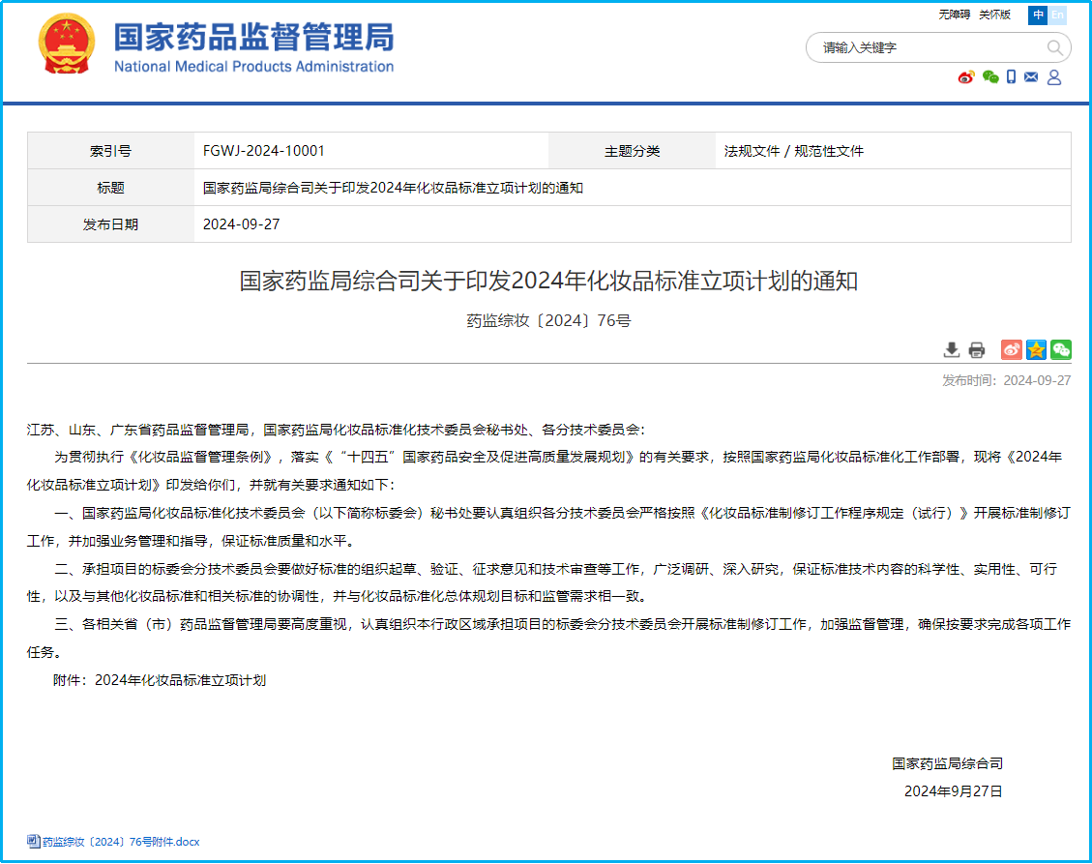Click the 索引号 label cell
The height and width of the screenshot is (864, 1092).
pos(110,151)
